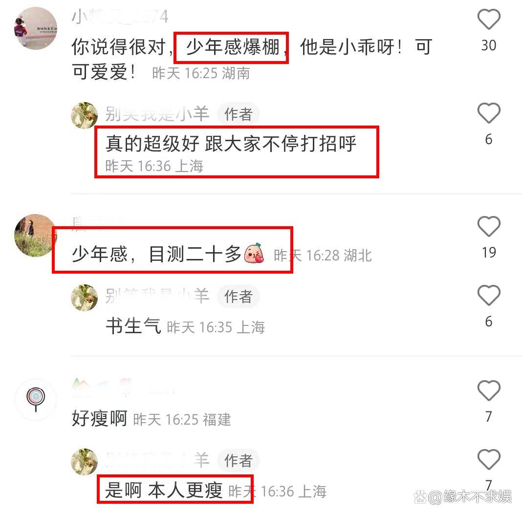Like the 是啊 本人更瘦 reply
The image size is (522, 515).
[x=489, y=459]
